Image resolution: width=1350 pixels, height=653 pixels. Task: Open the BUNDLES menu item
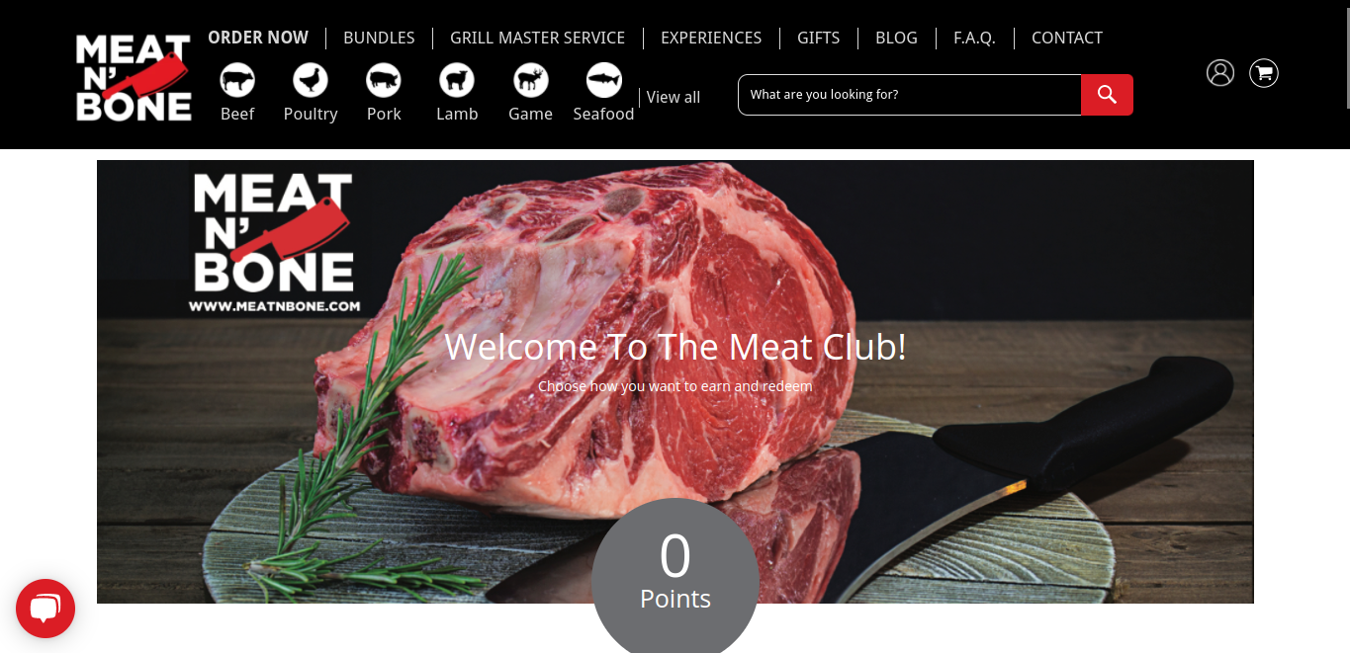pos(379,38)
